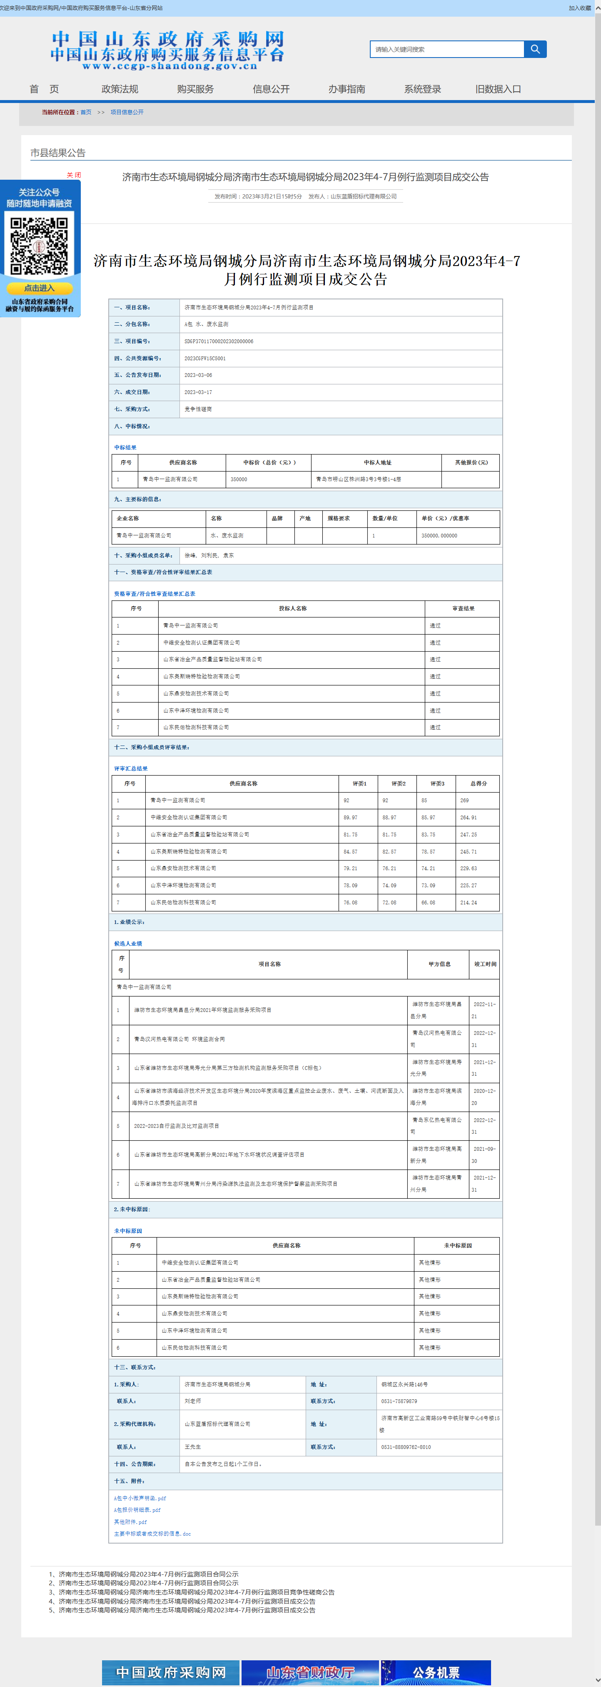Open the 政策法规 navigation menu item
The image size is (601, 1687).
pyautogui.click(x=120, y=89)
